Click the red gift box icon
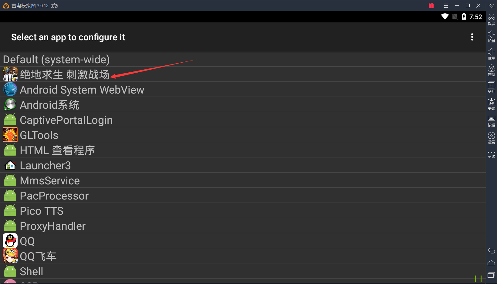Screen dimensions: 497x284 coord(431,6)
